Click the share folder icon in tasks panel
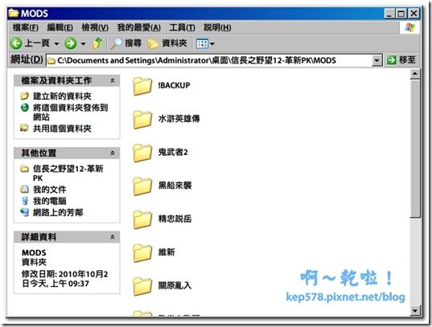The width and height of the screenshot is (432, 327). pyautogui.click(x=24, y=128)
